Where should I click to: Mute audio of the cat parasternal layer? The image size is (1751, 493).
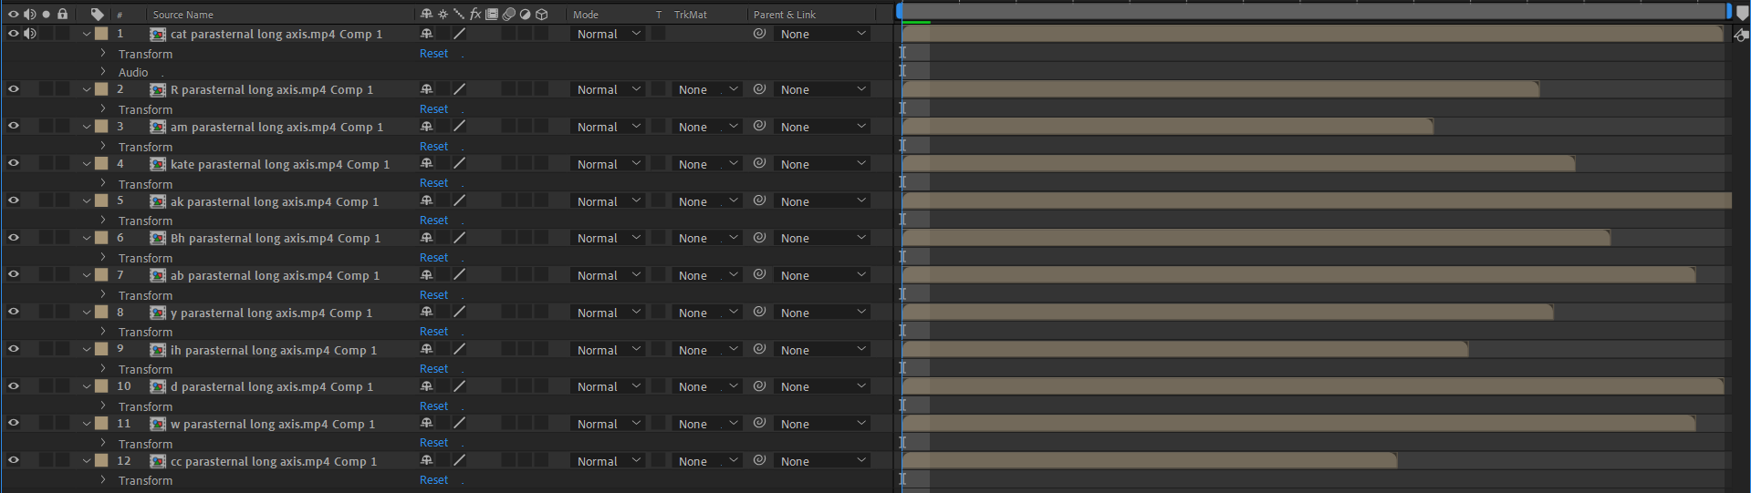pos(30,34)
